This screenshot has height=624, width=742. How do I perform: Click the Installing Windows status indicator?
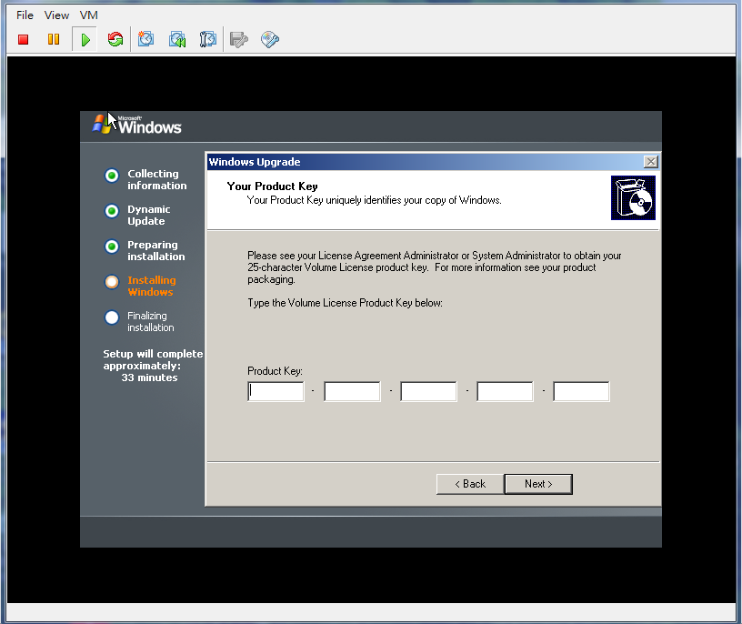[111, 282]
